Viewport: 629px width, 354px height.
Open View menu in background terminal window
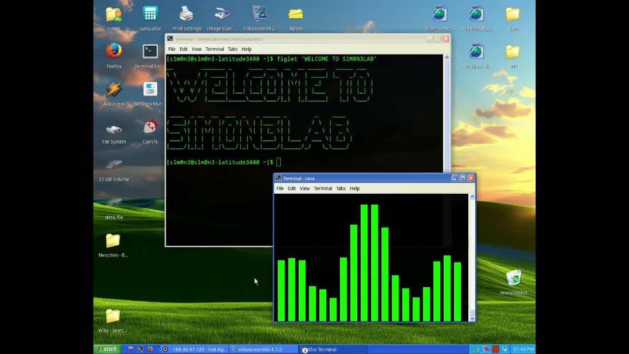(197, 49)
